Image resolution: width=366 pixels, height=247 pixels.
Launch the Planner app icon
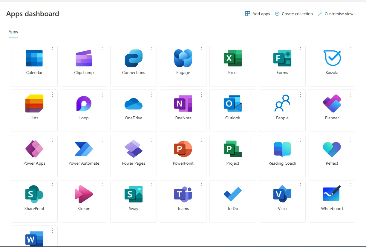332,104
